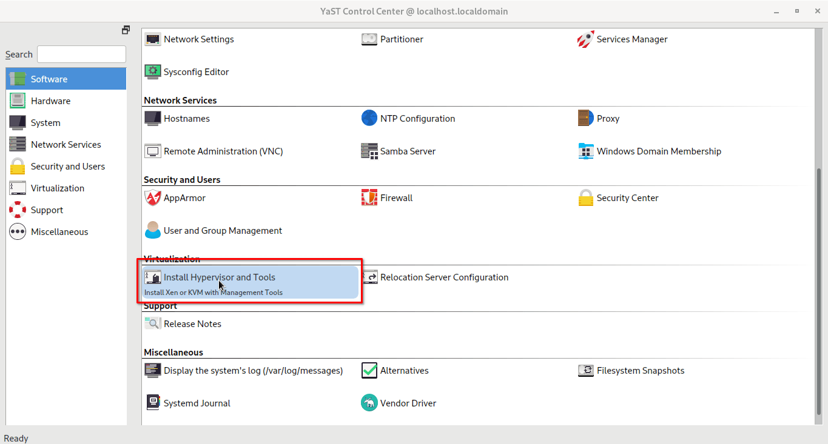The image size is (828, 444).
Task: Click "Windows Domain Membership" text
Action: pyautogui.click(x=659, y=151)
